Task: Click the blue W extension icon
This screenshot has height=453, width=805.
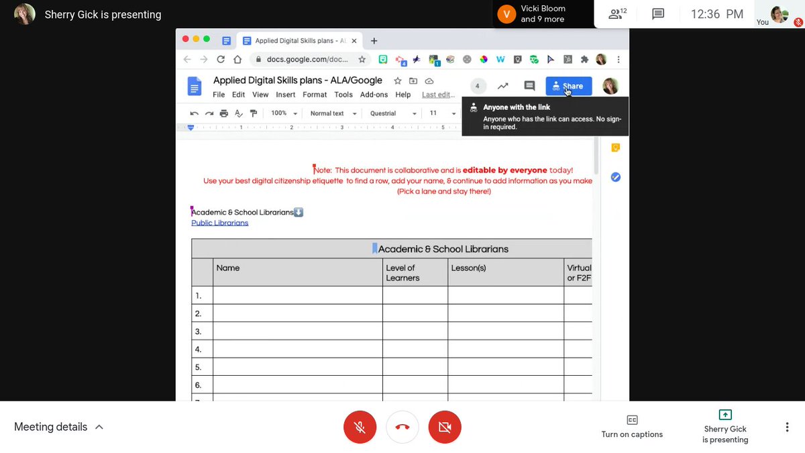Action: click(x=500, y=59)
